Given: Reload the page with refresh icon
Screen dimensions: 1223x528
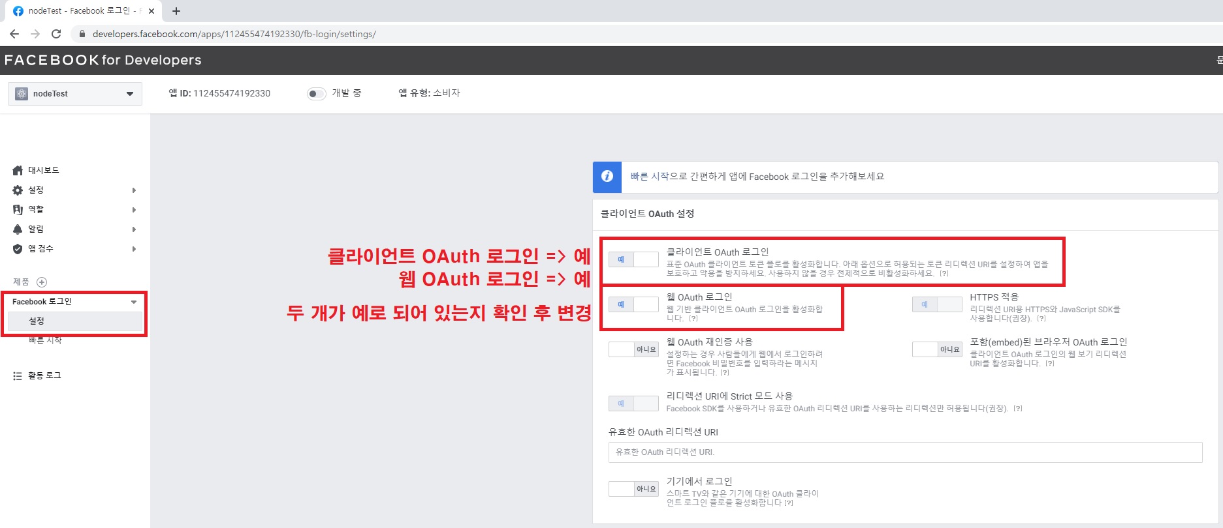Looking at the screenshot, I should (56, 34).
